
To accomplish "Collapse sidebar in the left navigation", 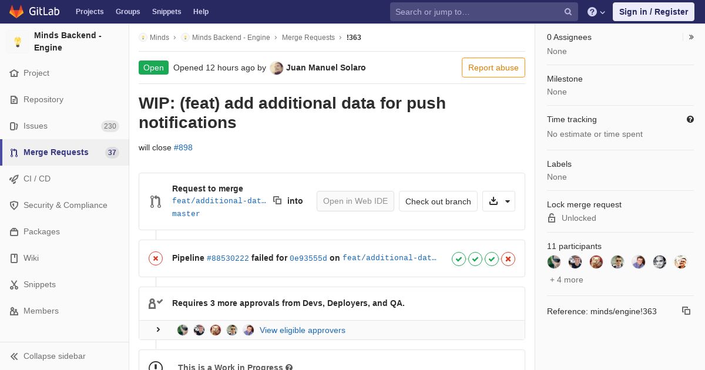I will (x=54, y=356).
